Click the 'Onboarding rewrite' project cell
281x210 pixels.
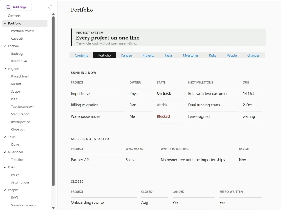tap(87, 202)
